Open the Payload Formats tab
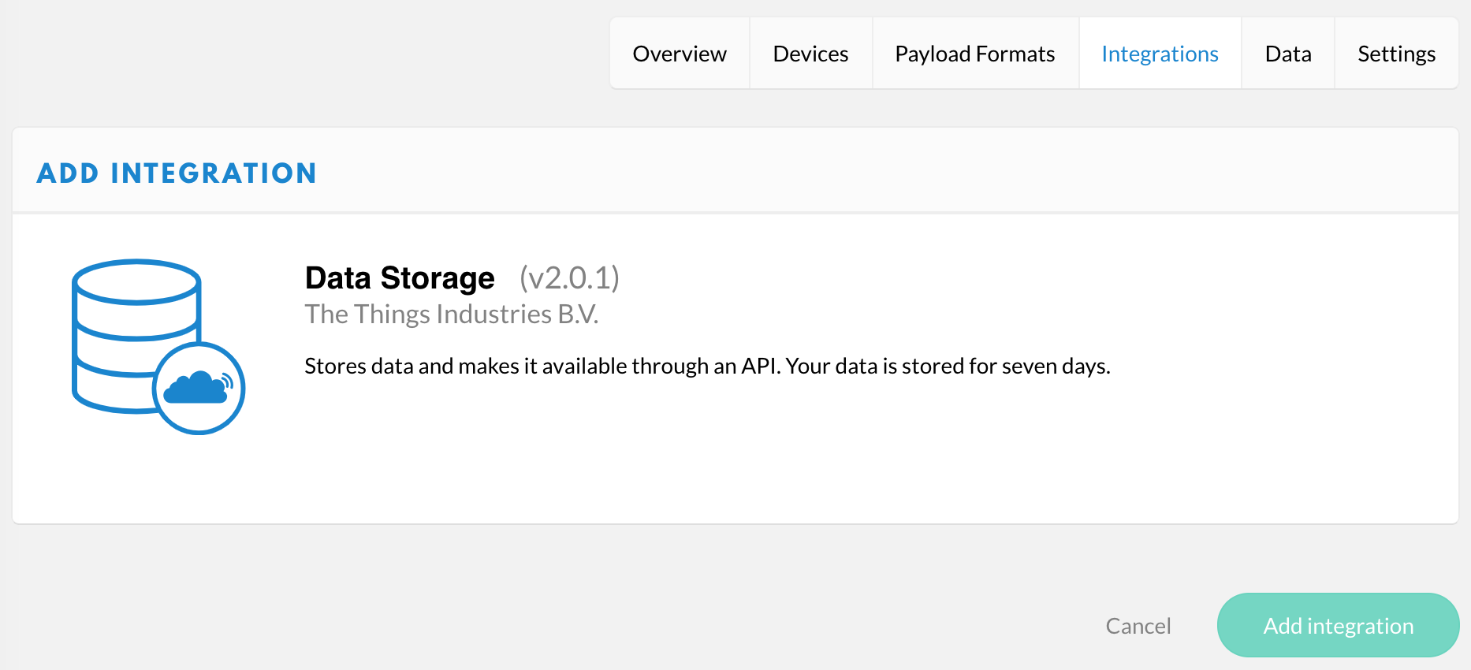The height and width of the screenshot is (670, 1471). 975,54
